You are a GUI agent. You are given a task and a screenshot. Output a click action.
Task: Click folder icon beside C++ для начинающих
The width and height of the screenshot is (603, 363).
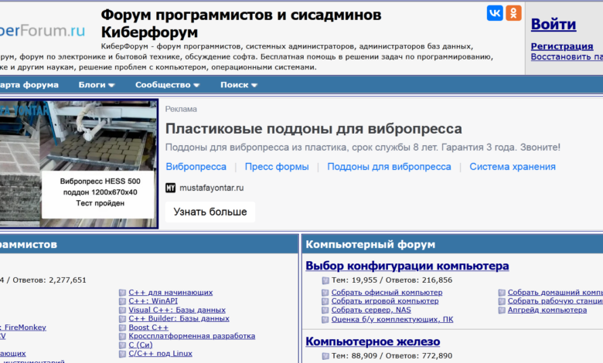pyautogui.click(x=122, y=293)
